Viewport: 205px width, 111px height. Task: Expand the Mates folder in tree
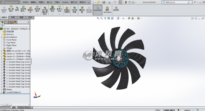[x=1, y=89]
